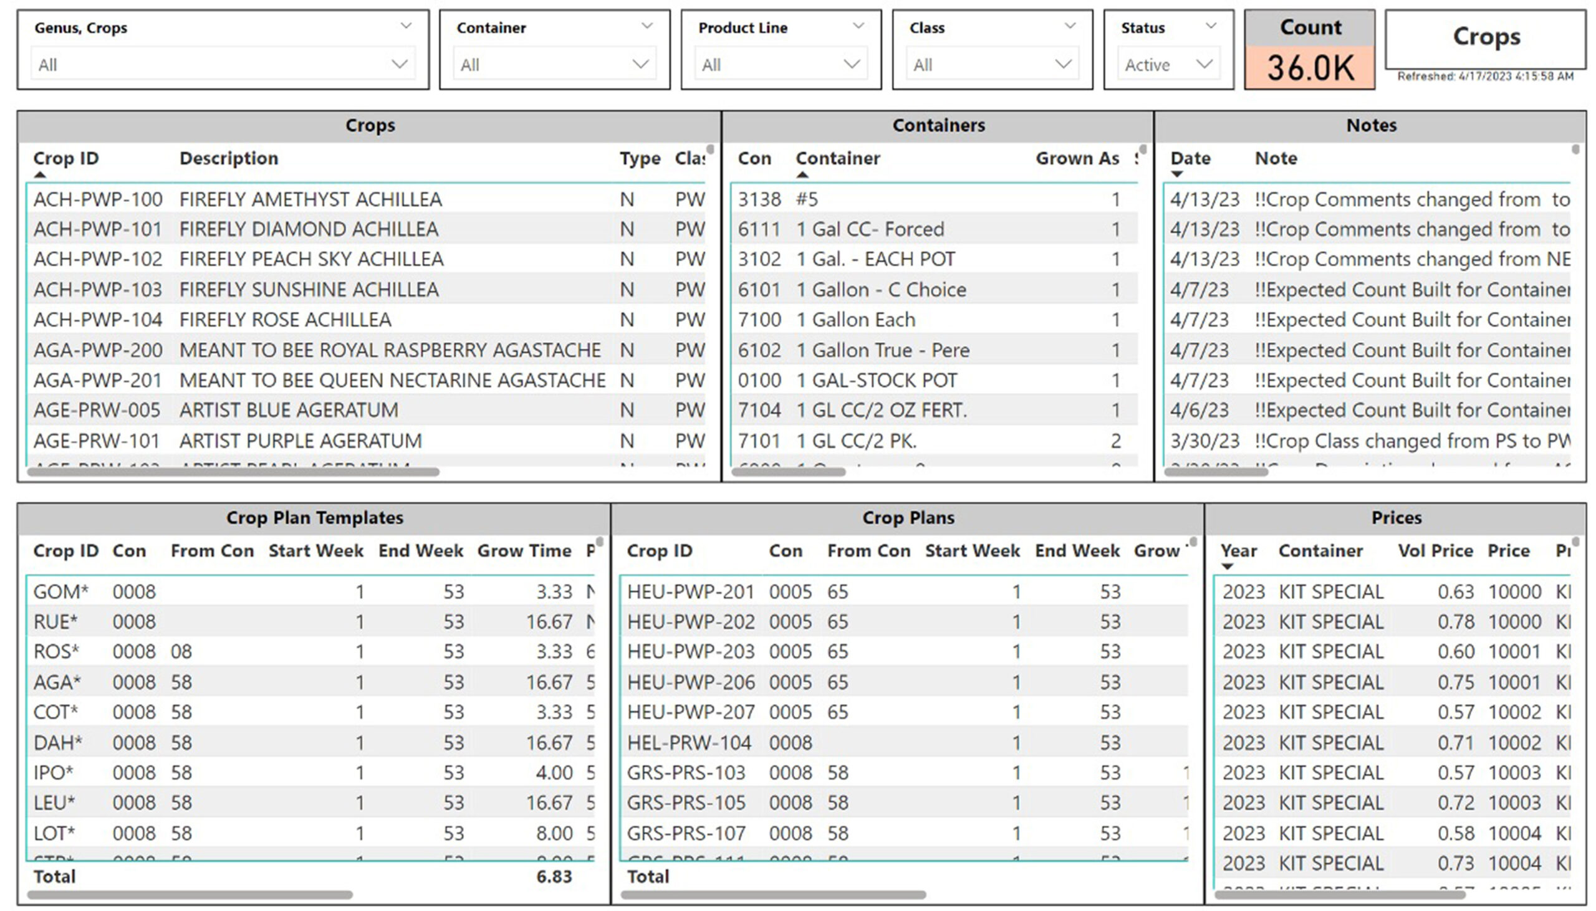Sort Prices table by Year column
This screenshot has height=911, width=1596.
click(x=1238, y=551)
